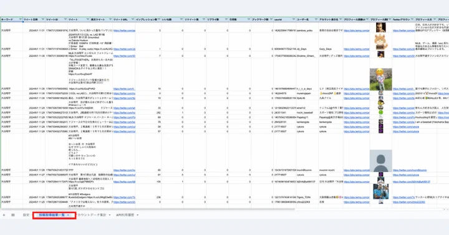Image resolution: width=449 pixels, height=235 pixels.
Task: Open filter icon on リツイート数 column
Action: click(x=204, y=19)
